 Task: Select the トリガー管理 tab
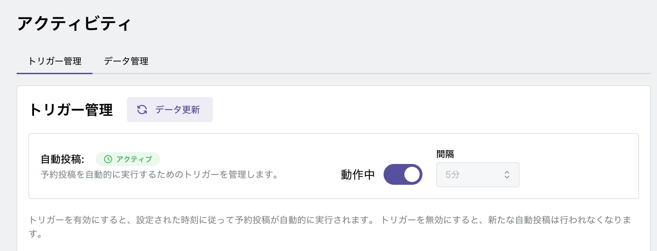[x=55, y=61]
